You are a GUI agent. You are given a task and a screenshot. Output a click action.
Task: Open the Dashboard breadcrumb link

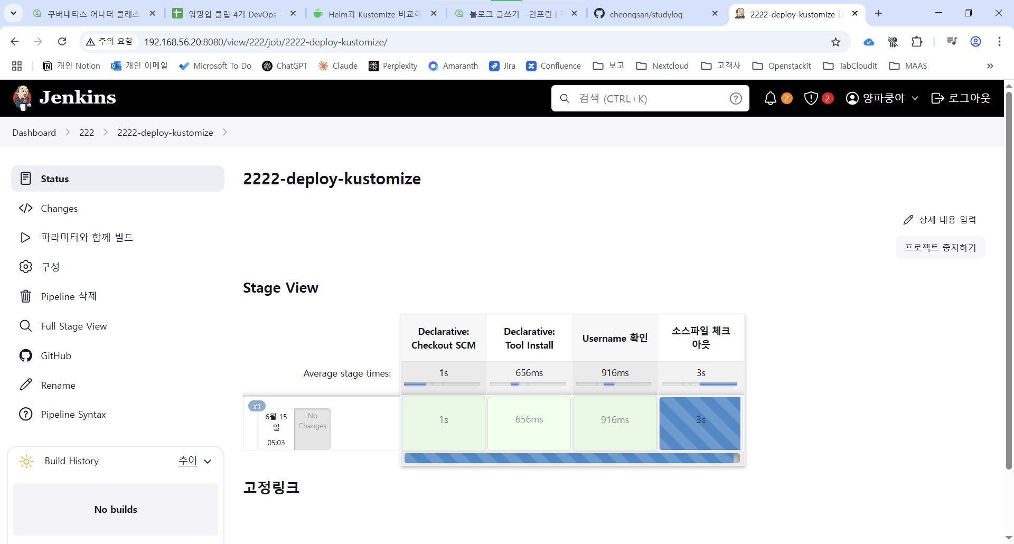(x=34, y=133)
